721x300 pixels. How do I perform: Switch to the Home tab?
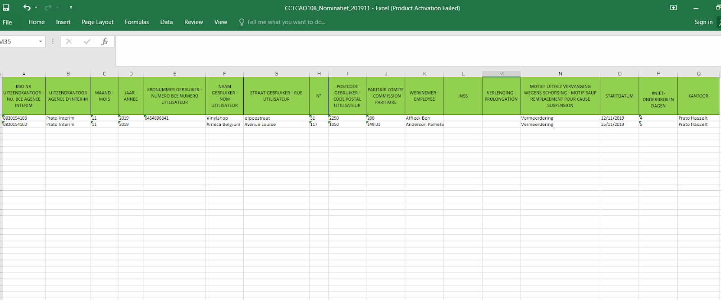pos(37,22)
